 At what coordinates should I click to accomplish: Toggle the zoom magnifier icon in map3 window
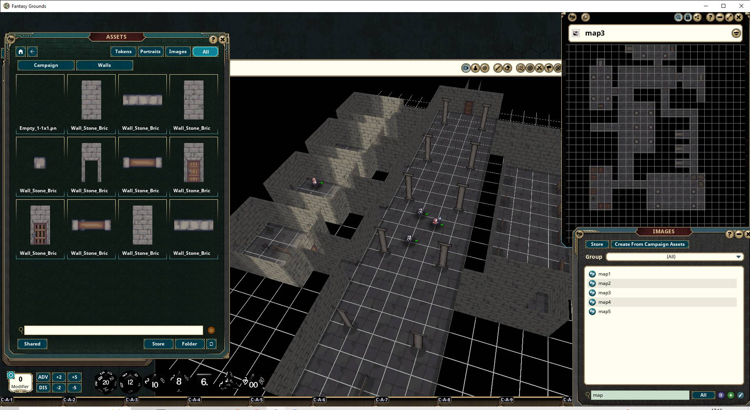coord(679,17)
